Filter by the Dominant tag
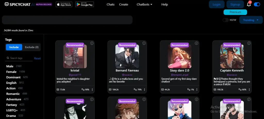 (13, 77)
